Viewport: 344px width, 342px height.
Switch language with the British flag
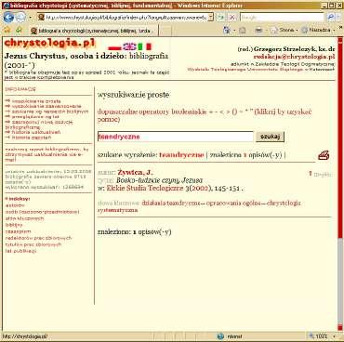click(x=129, y=47)
